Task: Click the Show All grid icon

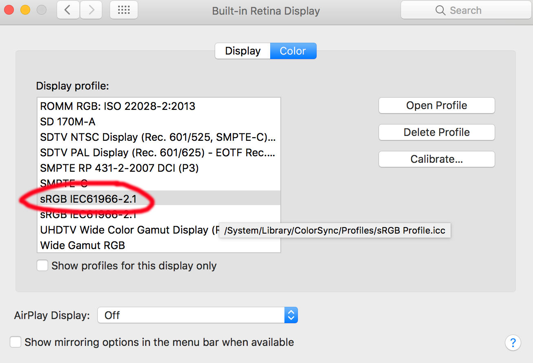Action: tap(123, 10)
